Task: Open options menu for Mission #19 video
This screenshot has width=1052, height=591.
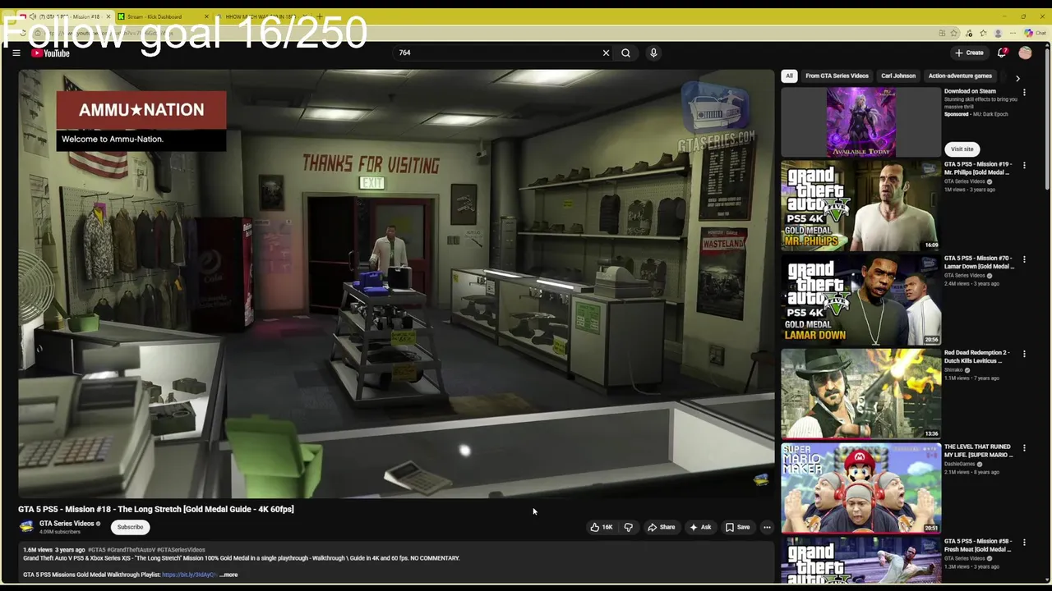Action: pyautogui.click(x=1024, y=165)
